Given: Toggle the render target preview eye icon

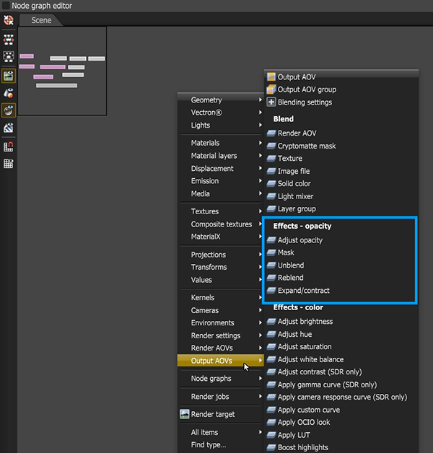Looking at the screenshot, I should (x=9, y=76).
